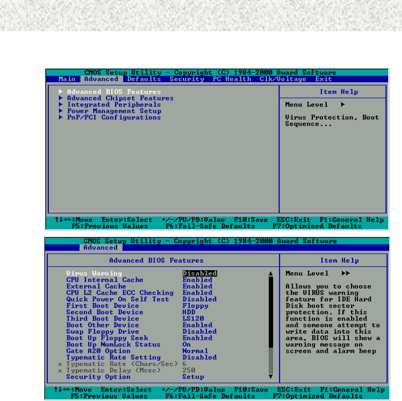Viewport: 402px width, 401px height.
Task: Select Boot Up Floppy Seek option
Action: pyautogui.click(x=107, y=338)
